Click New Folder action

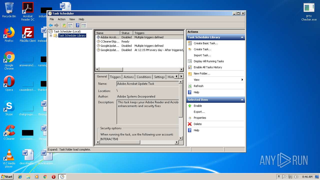pyautogui.click(x=202, y=73)
